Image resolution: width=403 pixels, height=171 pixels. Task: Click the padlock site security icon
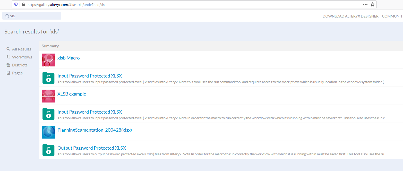point(23,4)
